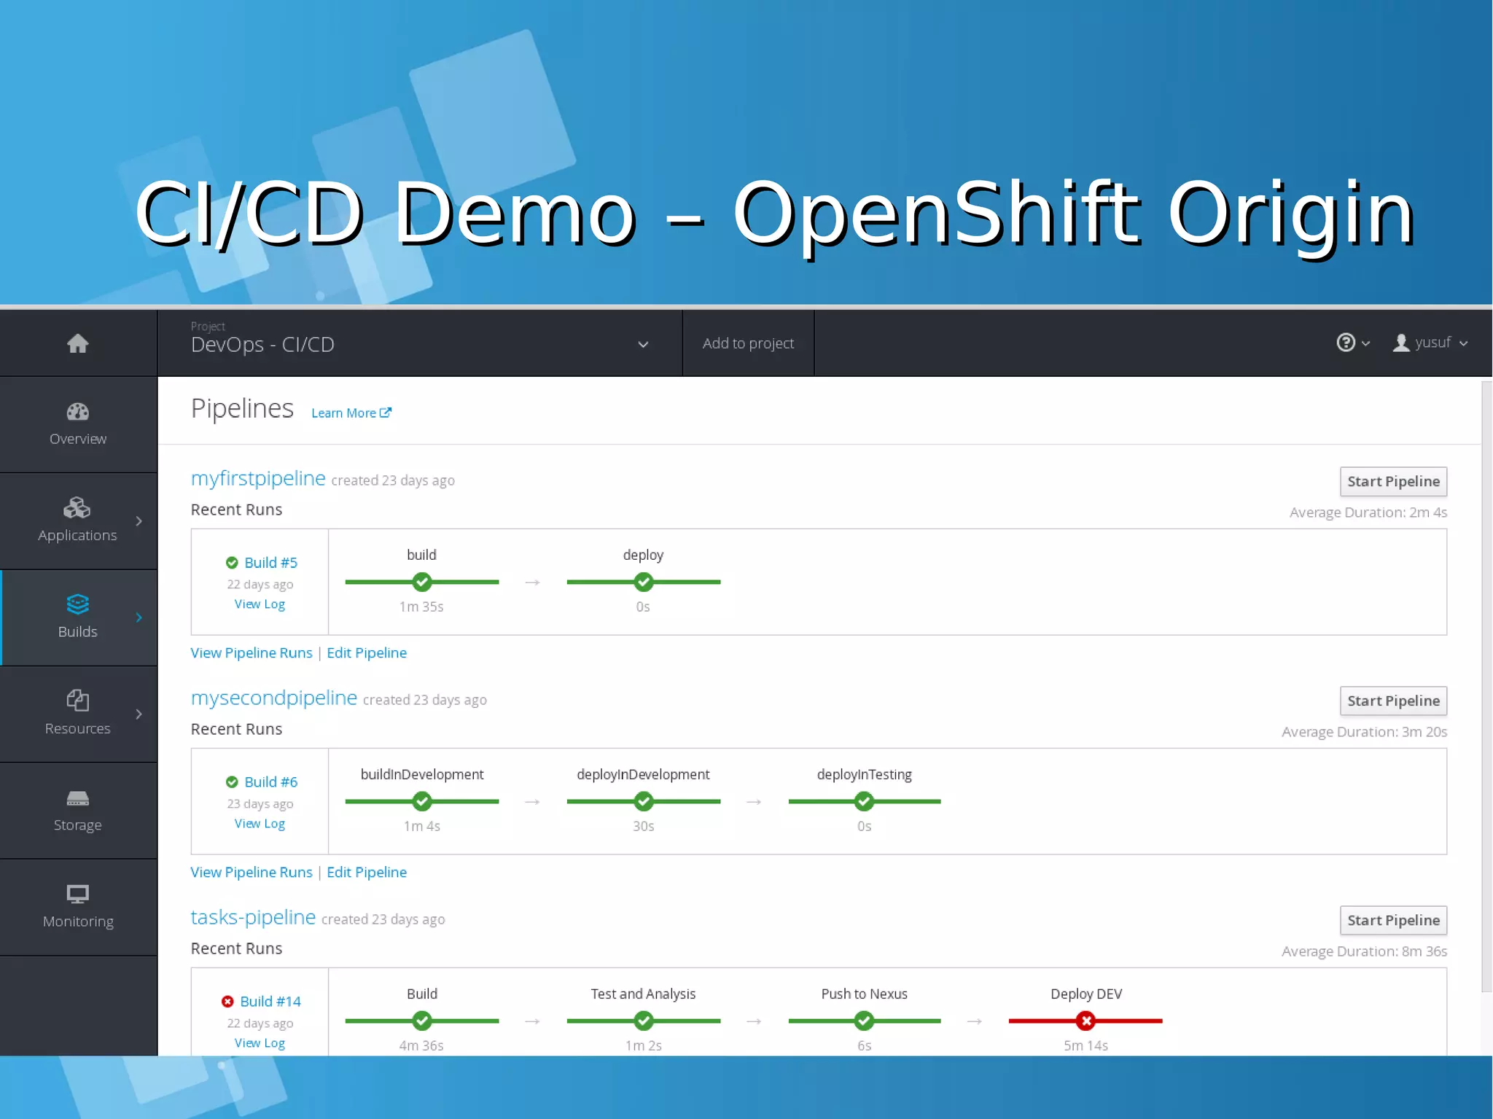
Task: Start Pipeline for mysecondpipeline
Action: (1393, 701)
